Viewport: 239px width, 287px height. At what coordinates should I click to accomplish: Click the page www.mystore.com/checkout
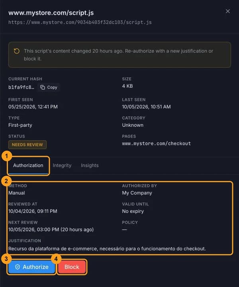pyautogui.click(x=157, y=143)
